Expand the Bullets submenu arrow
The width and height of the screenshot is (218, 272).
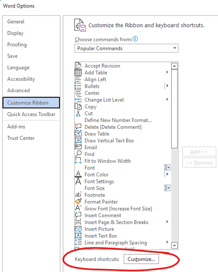tap(167, 86)
